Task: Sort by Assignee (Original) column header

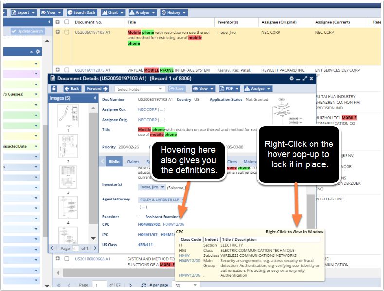Action: point(279,22)
